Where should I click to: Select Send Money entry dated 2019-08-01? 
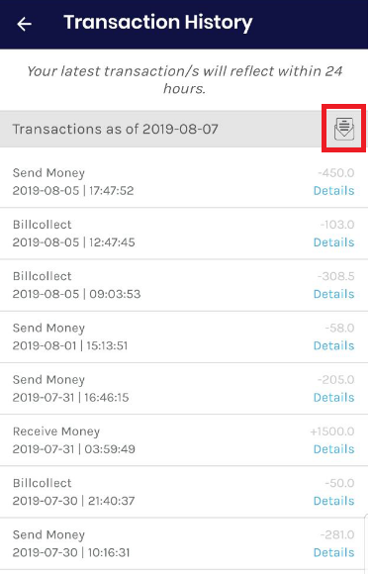pyautogui.click(x=184, y=336)
